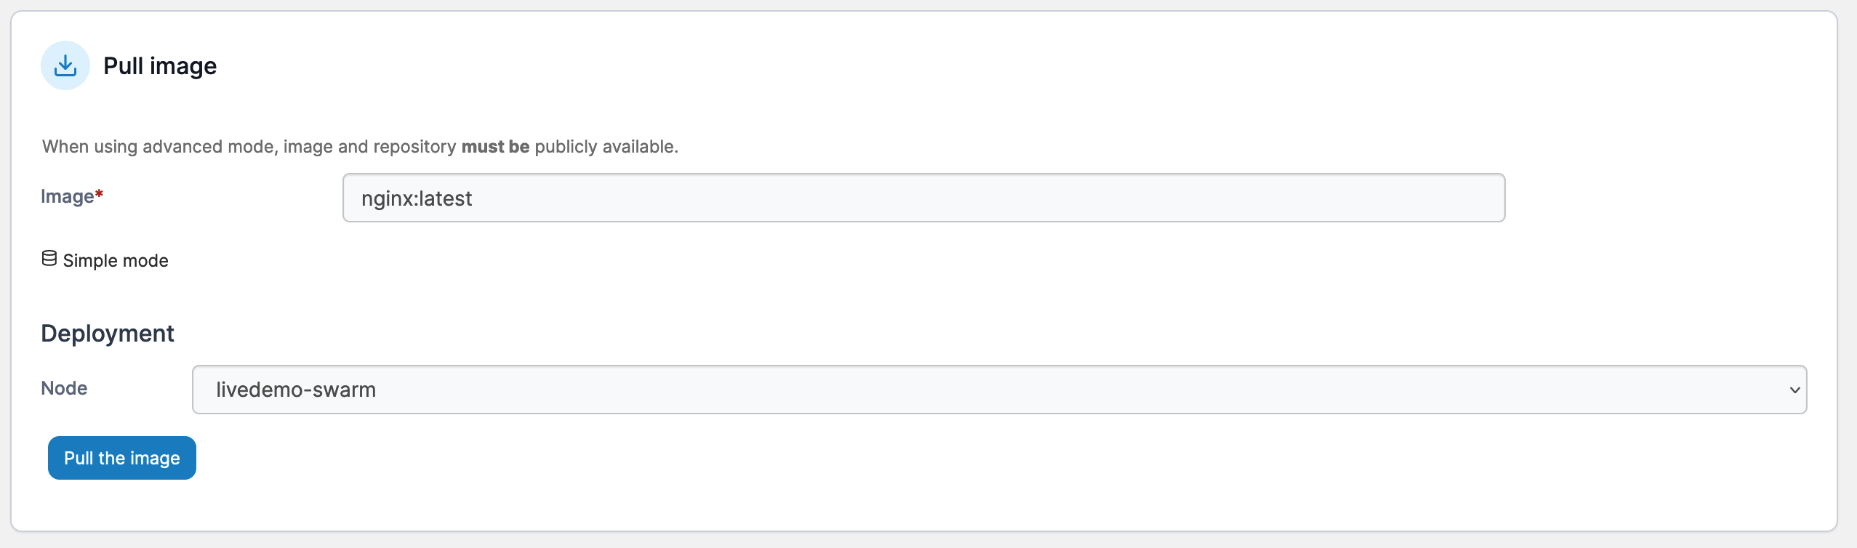Focus the Image input field

tap(923, 198)
